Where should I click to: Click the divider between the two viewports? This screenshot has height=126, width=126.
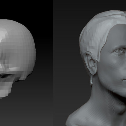coord(53,63)
